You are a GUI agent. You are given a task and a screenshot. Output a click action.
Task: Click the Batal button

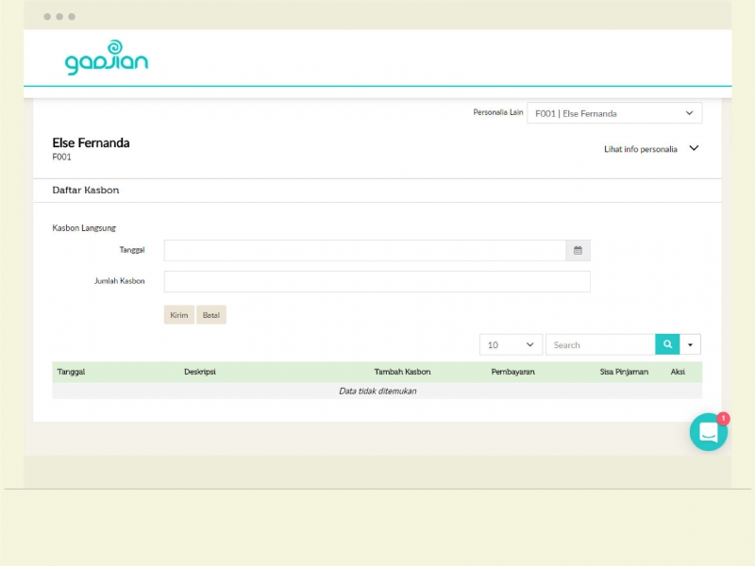point(211,315)
